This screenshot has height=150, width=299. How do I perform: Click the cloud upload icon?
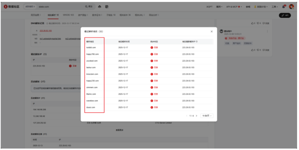tap(100, 7)
